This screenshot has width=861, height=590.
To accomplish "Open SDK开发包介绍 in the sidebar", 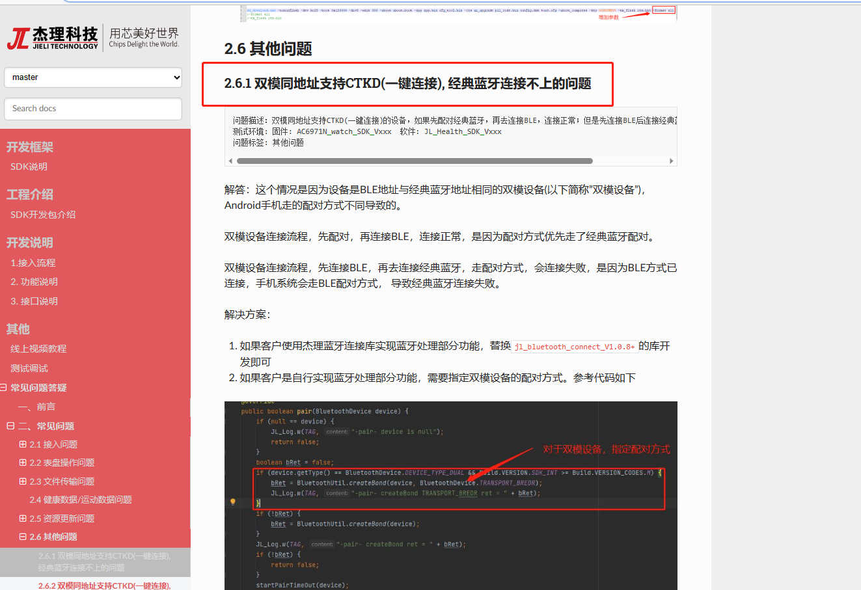I will [x=43, y=215].
